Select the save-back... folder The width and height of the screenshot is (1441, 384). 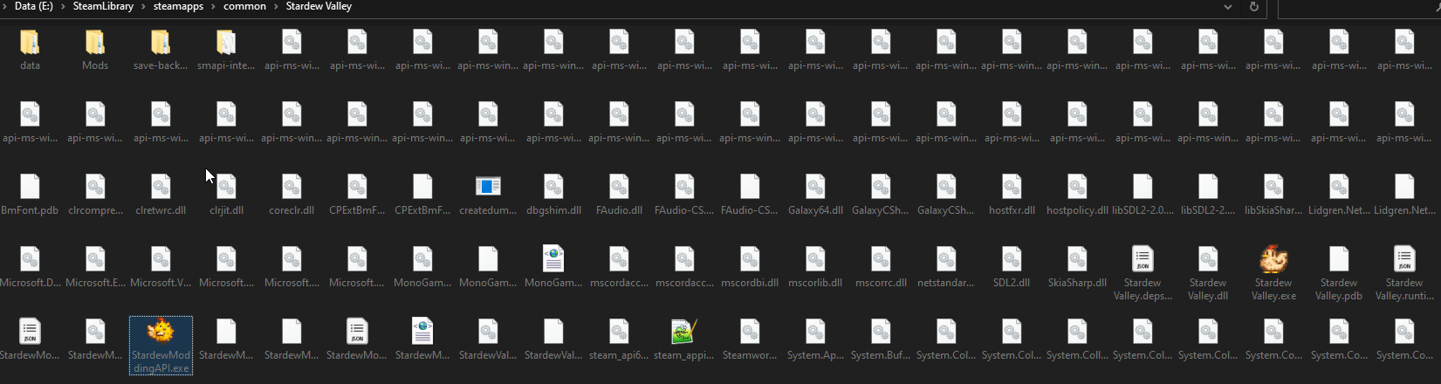(x=161, y=50)
